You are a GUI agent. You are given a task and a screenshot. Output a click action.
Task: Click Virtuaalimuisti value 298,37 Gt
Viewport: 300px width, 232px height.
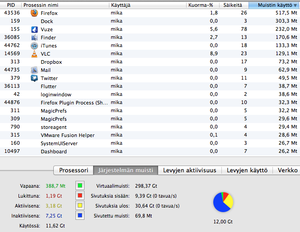click(146, 186)
